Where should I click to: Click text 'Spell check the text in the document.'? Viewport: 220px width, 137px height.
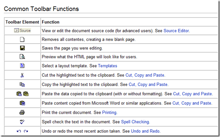tap(76, 122)
